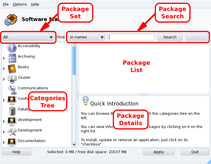Expand the Cluster category arrow
The width and height of the screenshot is (211, 164).
point(4,79)
